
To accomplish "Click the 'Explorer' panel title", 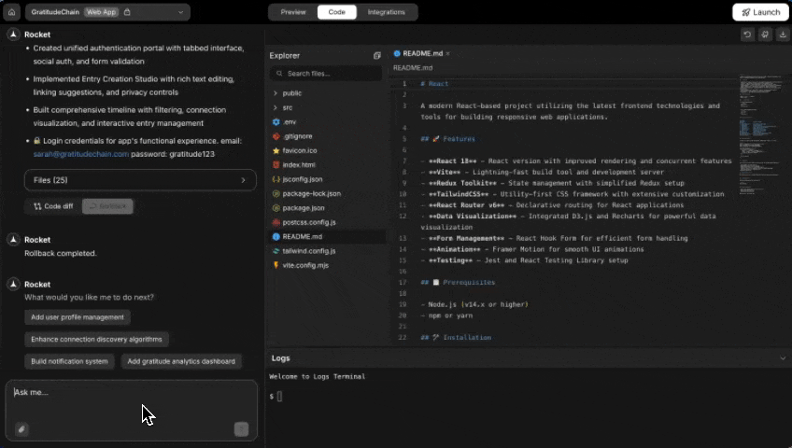I will pos(284,55).
